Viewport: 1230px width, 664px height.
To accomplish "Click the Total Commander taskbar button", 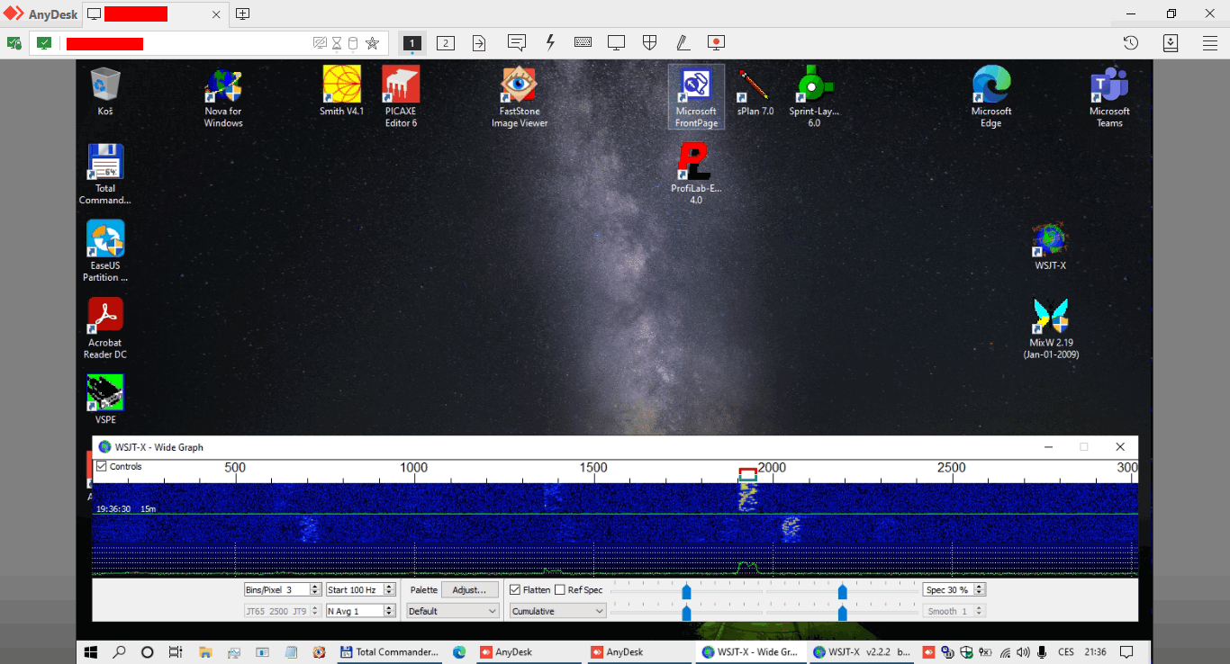I will (x=389, y=652).
